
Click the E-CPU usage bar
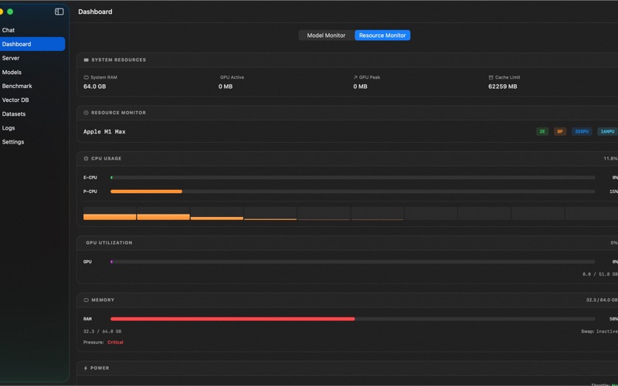click(353, 178)
